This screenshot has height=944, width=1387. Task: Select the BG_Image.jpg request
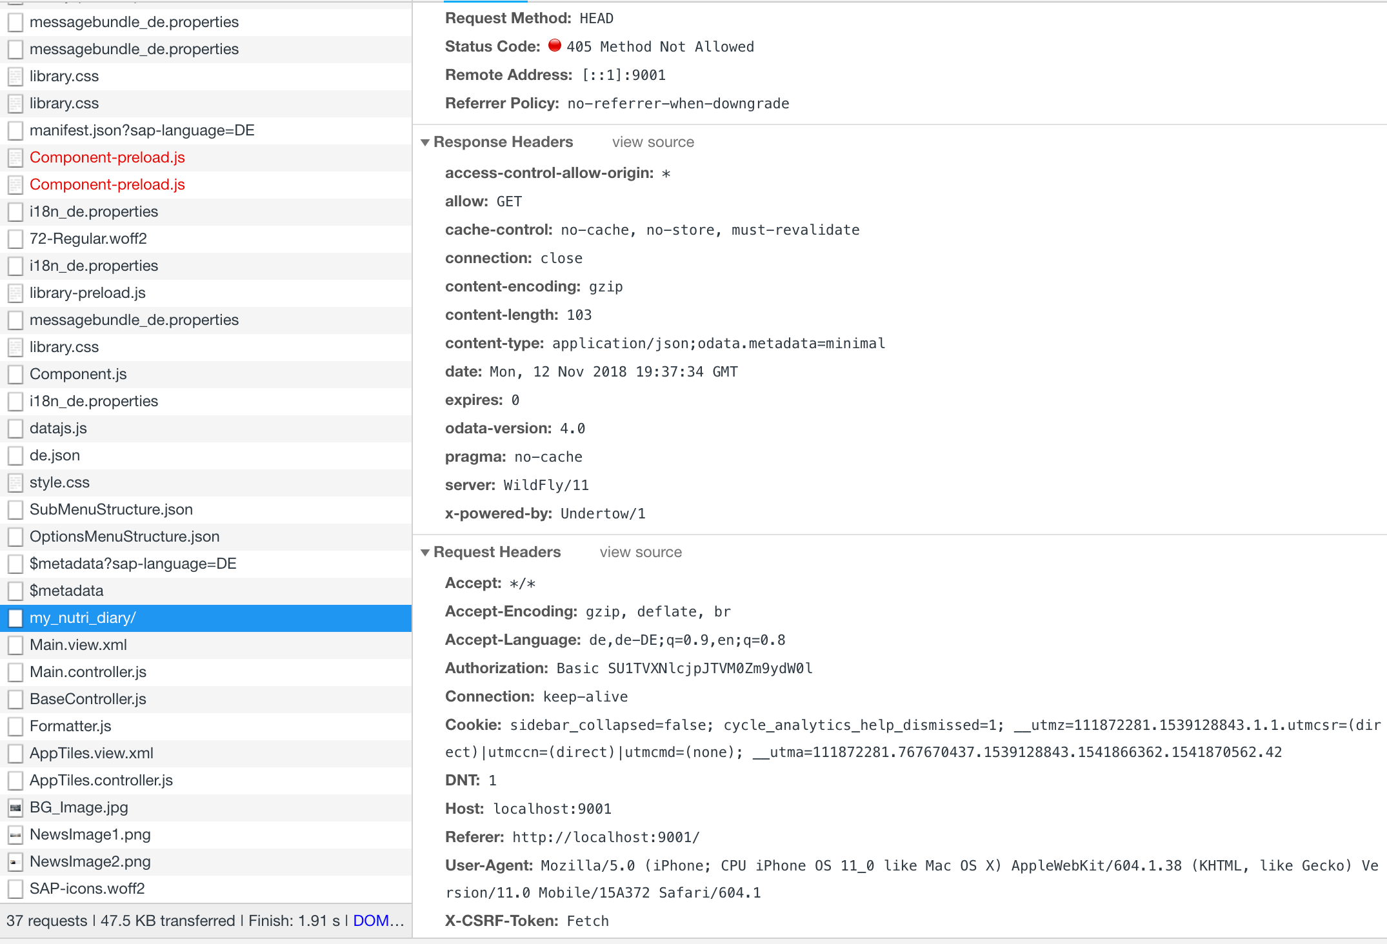click(x=206, y=807)
